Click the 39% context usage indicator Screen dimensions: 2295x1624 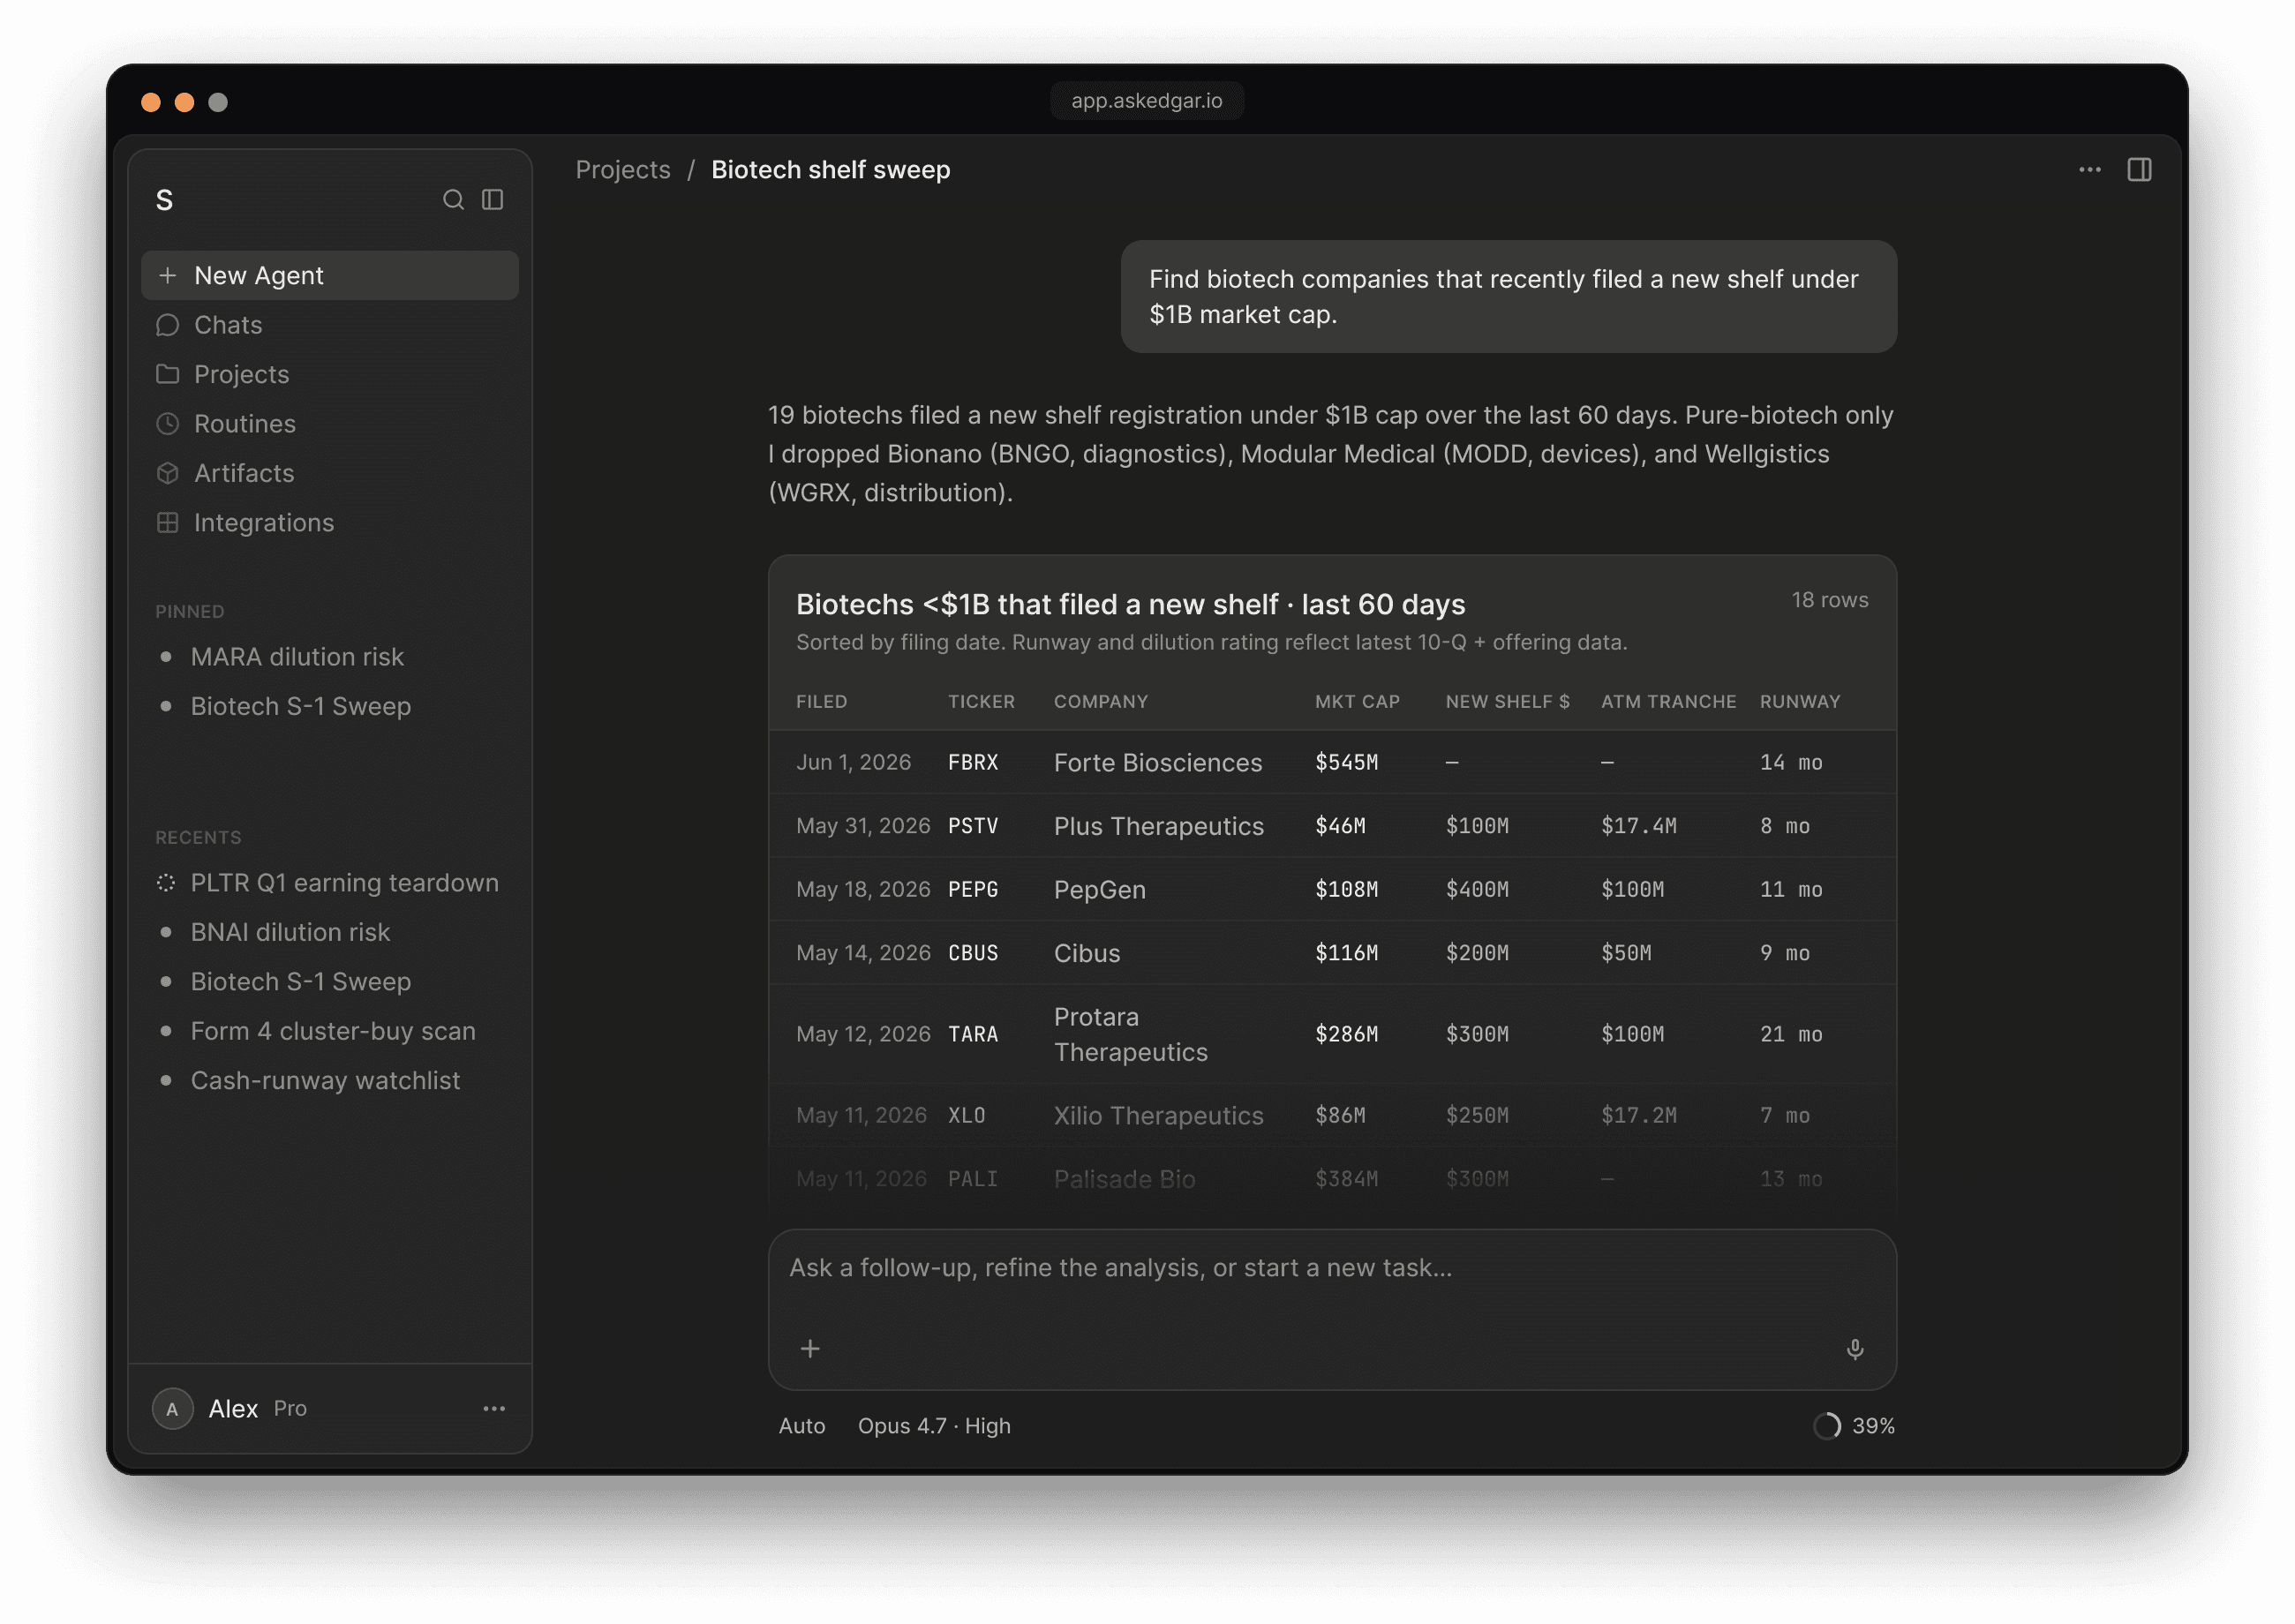(1855, 1426)
